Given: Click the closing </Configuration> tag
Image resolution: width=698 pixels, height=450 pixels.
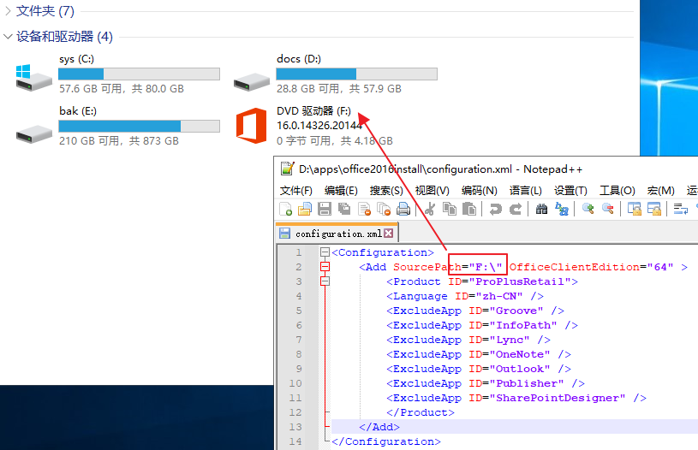Looking at the screenshot, I should (386, 441).
